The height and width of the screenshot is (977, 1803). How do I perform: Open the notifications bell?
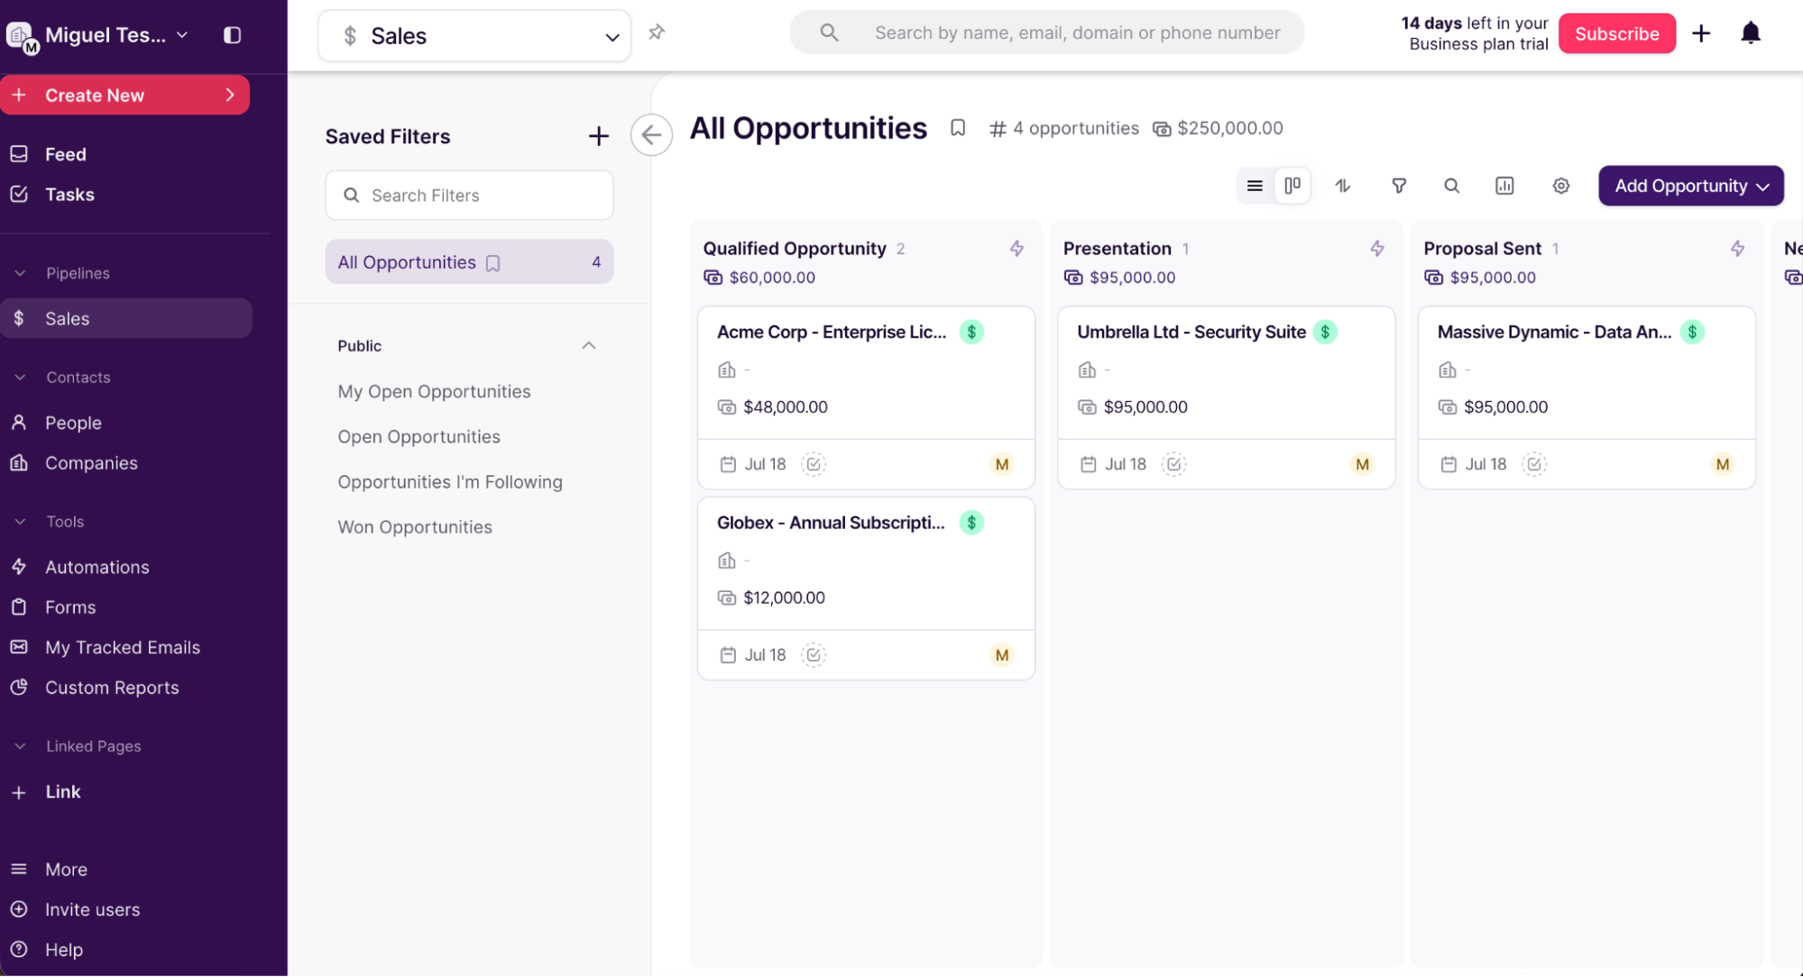1750,33
